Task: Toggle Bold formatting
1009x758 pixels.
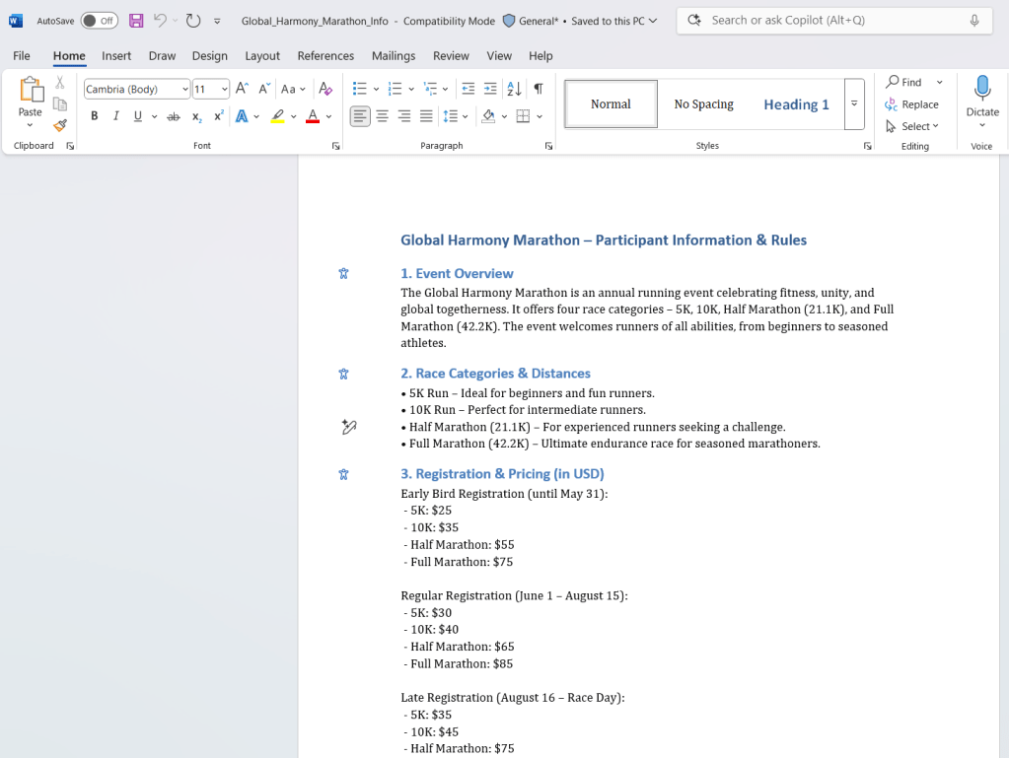Action: point(95,116)
